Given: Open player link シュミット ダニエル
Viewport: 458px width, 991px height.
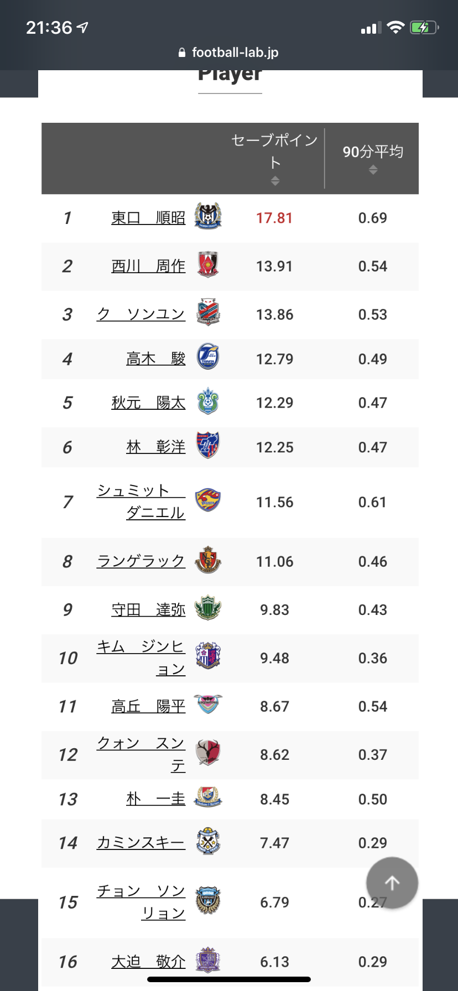Looking at the screenshot, I should [x=140, y=502].
